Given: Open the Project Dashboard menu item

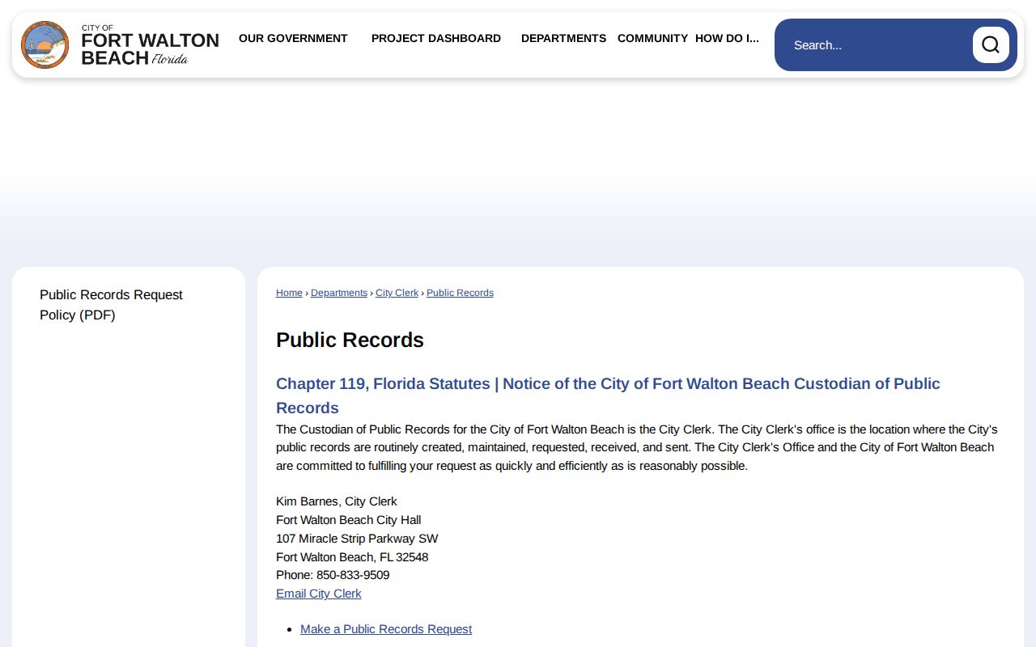Looking at the screenshot, I should coord(436,38).
